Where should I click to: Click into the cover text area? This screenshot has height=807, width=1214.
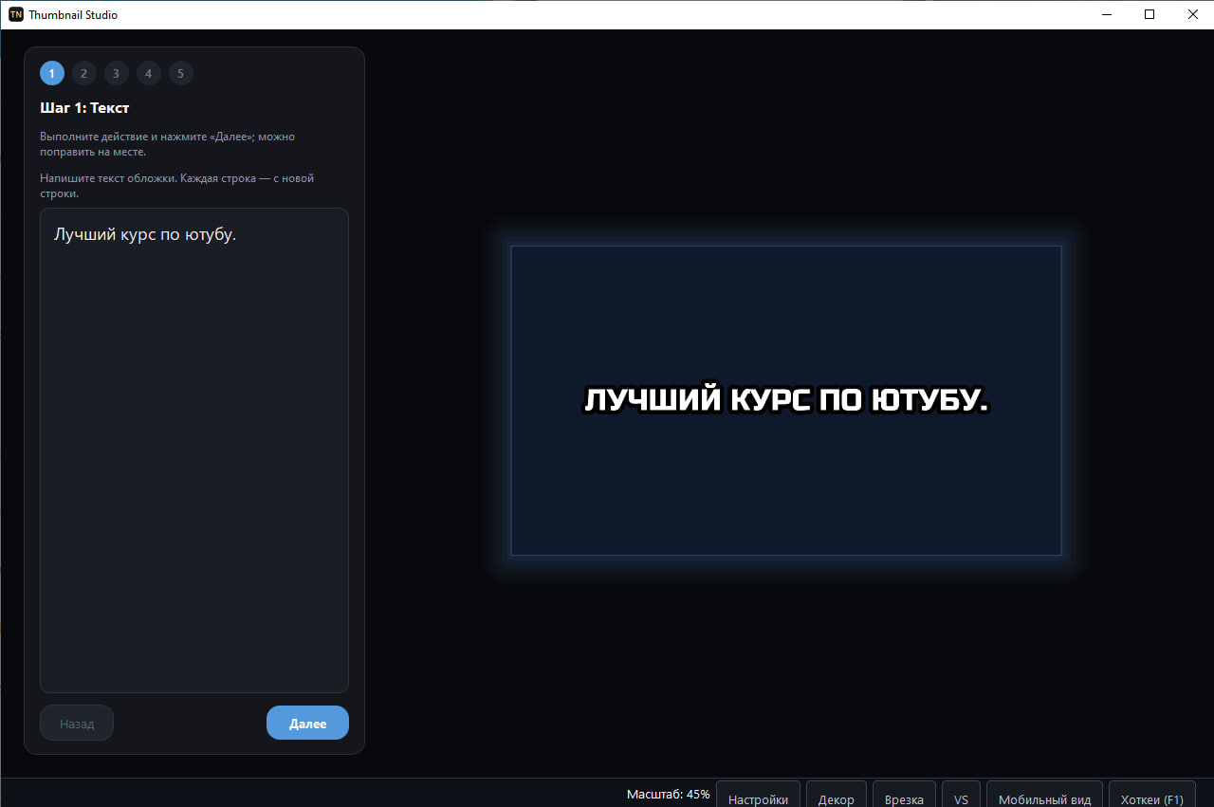tap(194, 450)
